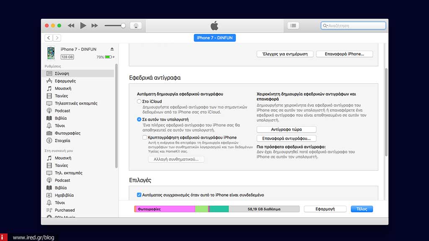Click Αντίγραφο τώρα backup button
Viewport: 429px width, 241px height.
click(286, 129)
